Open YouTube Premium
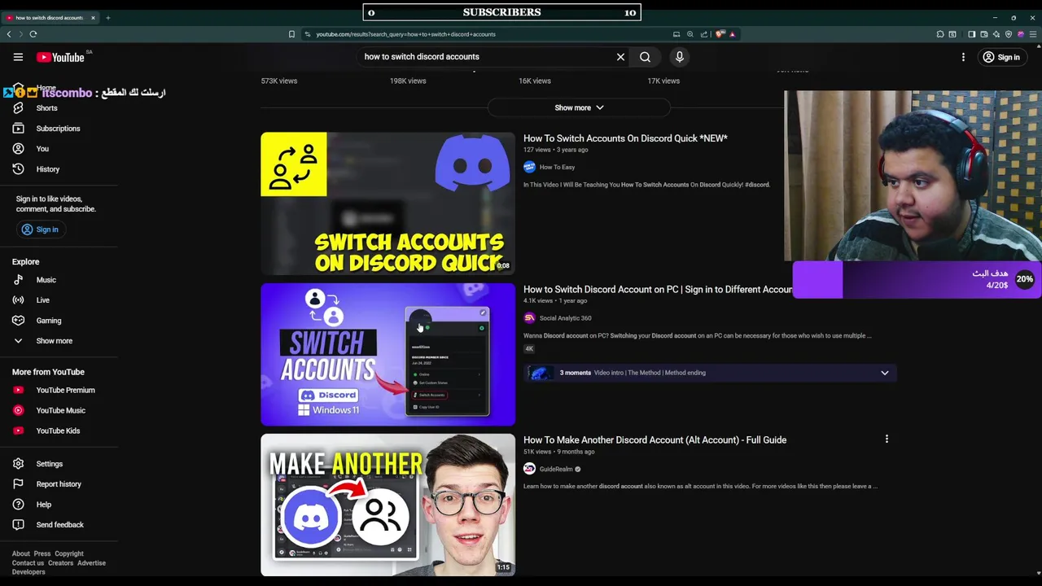1042x586 pixels. coord(65,390)
